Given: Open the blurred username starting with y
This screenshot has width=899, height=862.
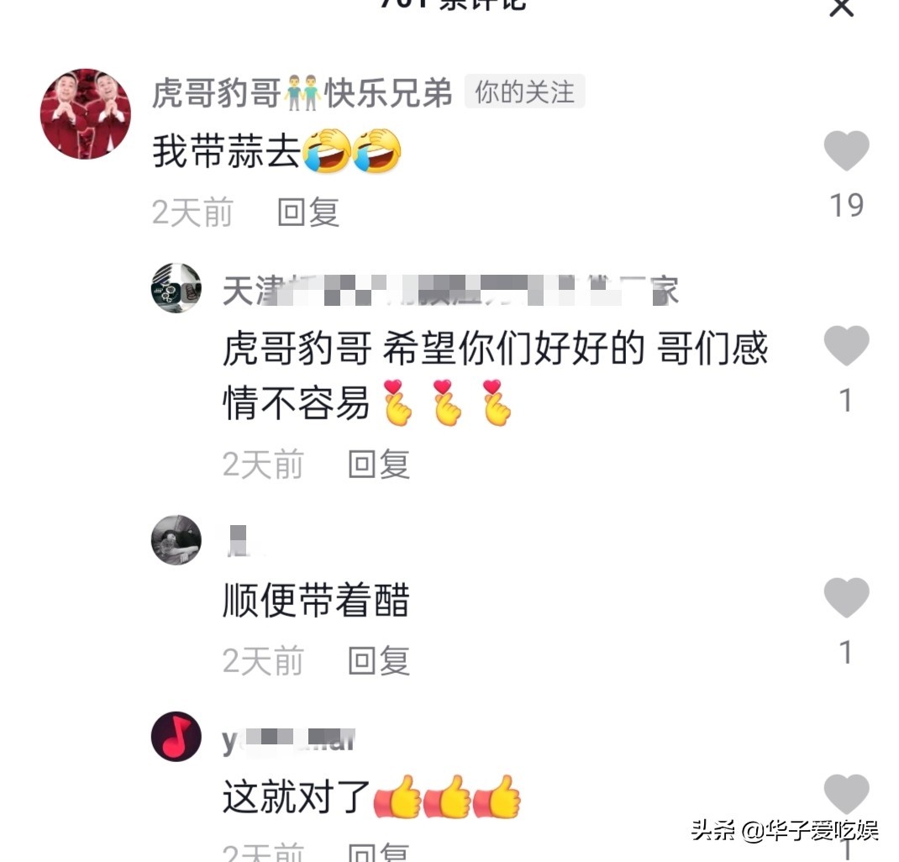Looking at the screenshot, I should (288, 740).
